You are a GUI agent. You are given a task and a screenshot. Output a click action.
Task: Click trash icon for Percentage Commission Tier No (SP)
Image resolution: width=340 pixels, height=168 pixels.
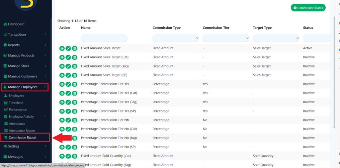(75, 147)
